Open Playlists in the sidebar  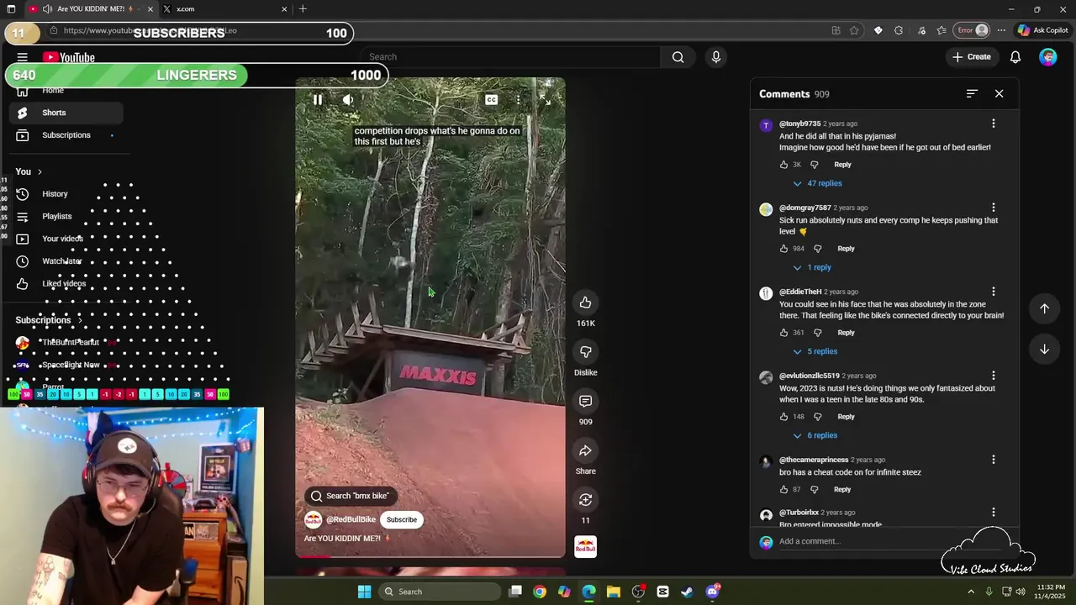(x=66, y=216)
